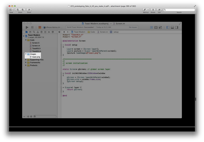Select the Markup pen tool

point(145,10)
